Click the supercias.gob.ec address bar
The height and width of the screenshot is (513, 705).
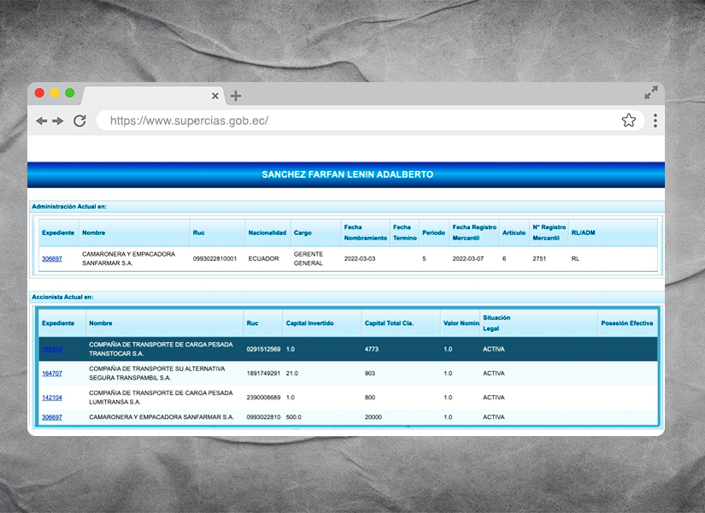coord(359,121)
